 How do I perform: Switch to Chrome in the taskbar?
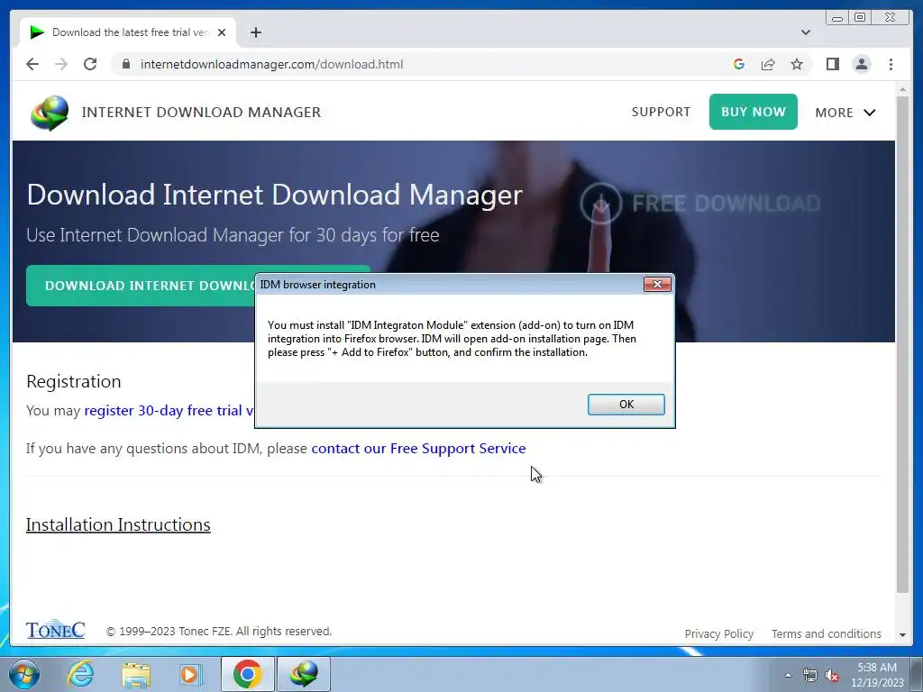pos(247,674)
